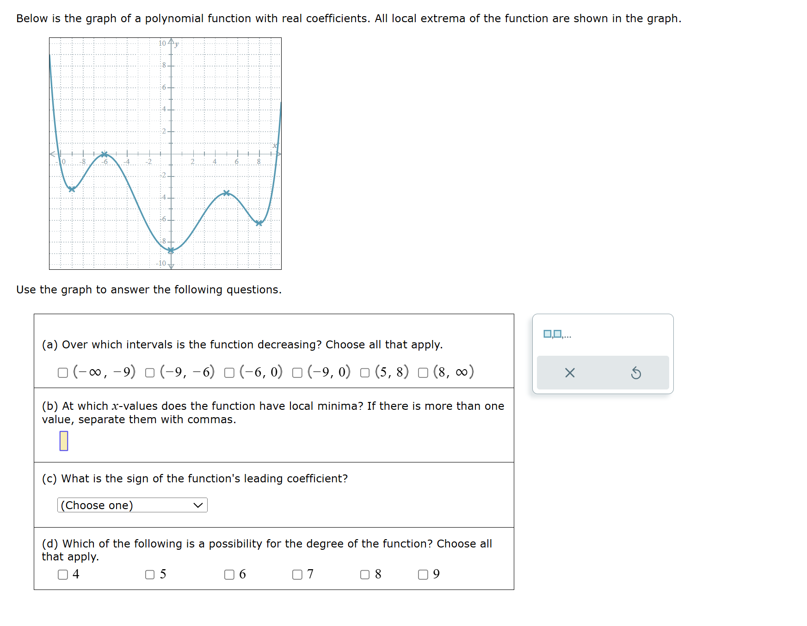Check degree 8 in part (d)
The image size is (807, 626).
365,575
